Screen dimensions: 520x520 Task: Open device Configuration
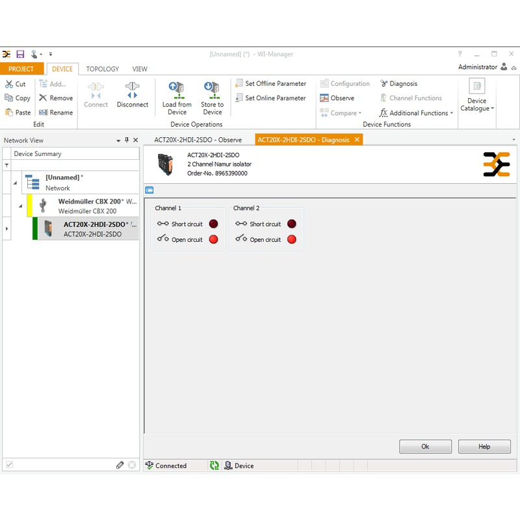(x=345, y=84)
